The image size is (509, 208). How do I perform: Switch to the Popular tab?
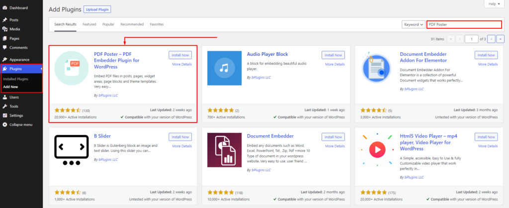pyautogui.click(x=108, y=24)
